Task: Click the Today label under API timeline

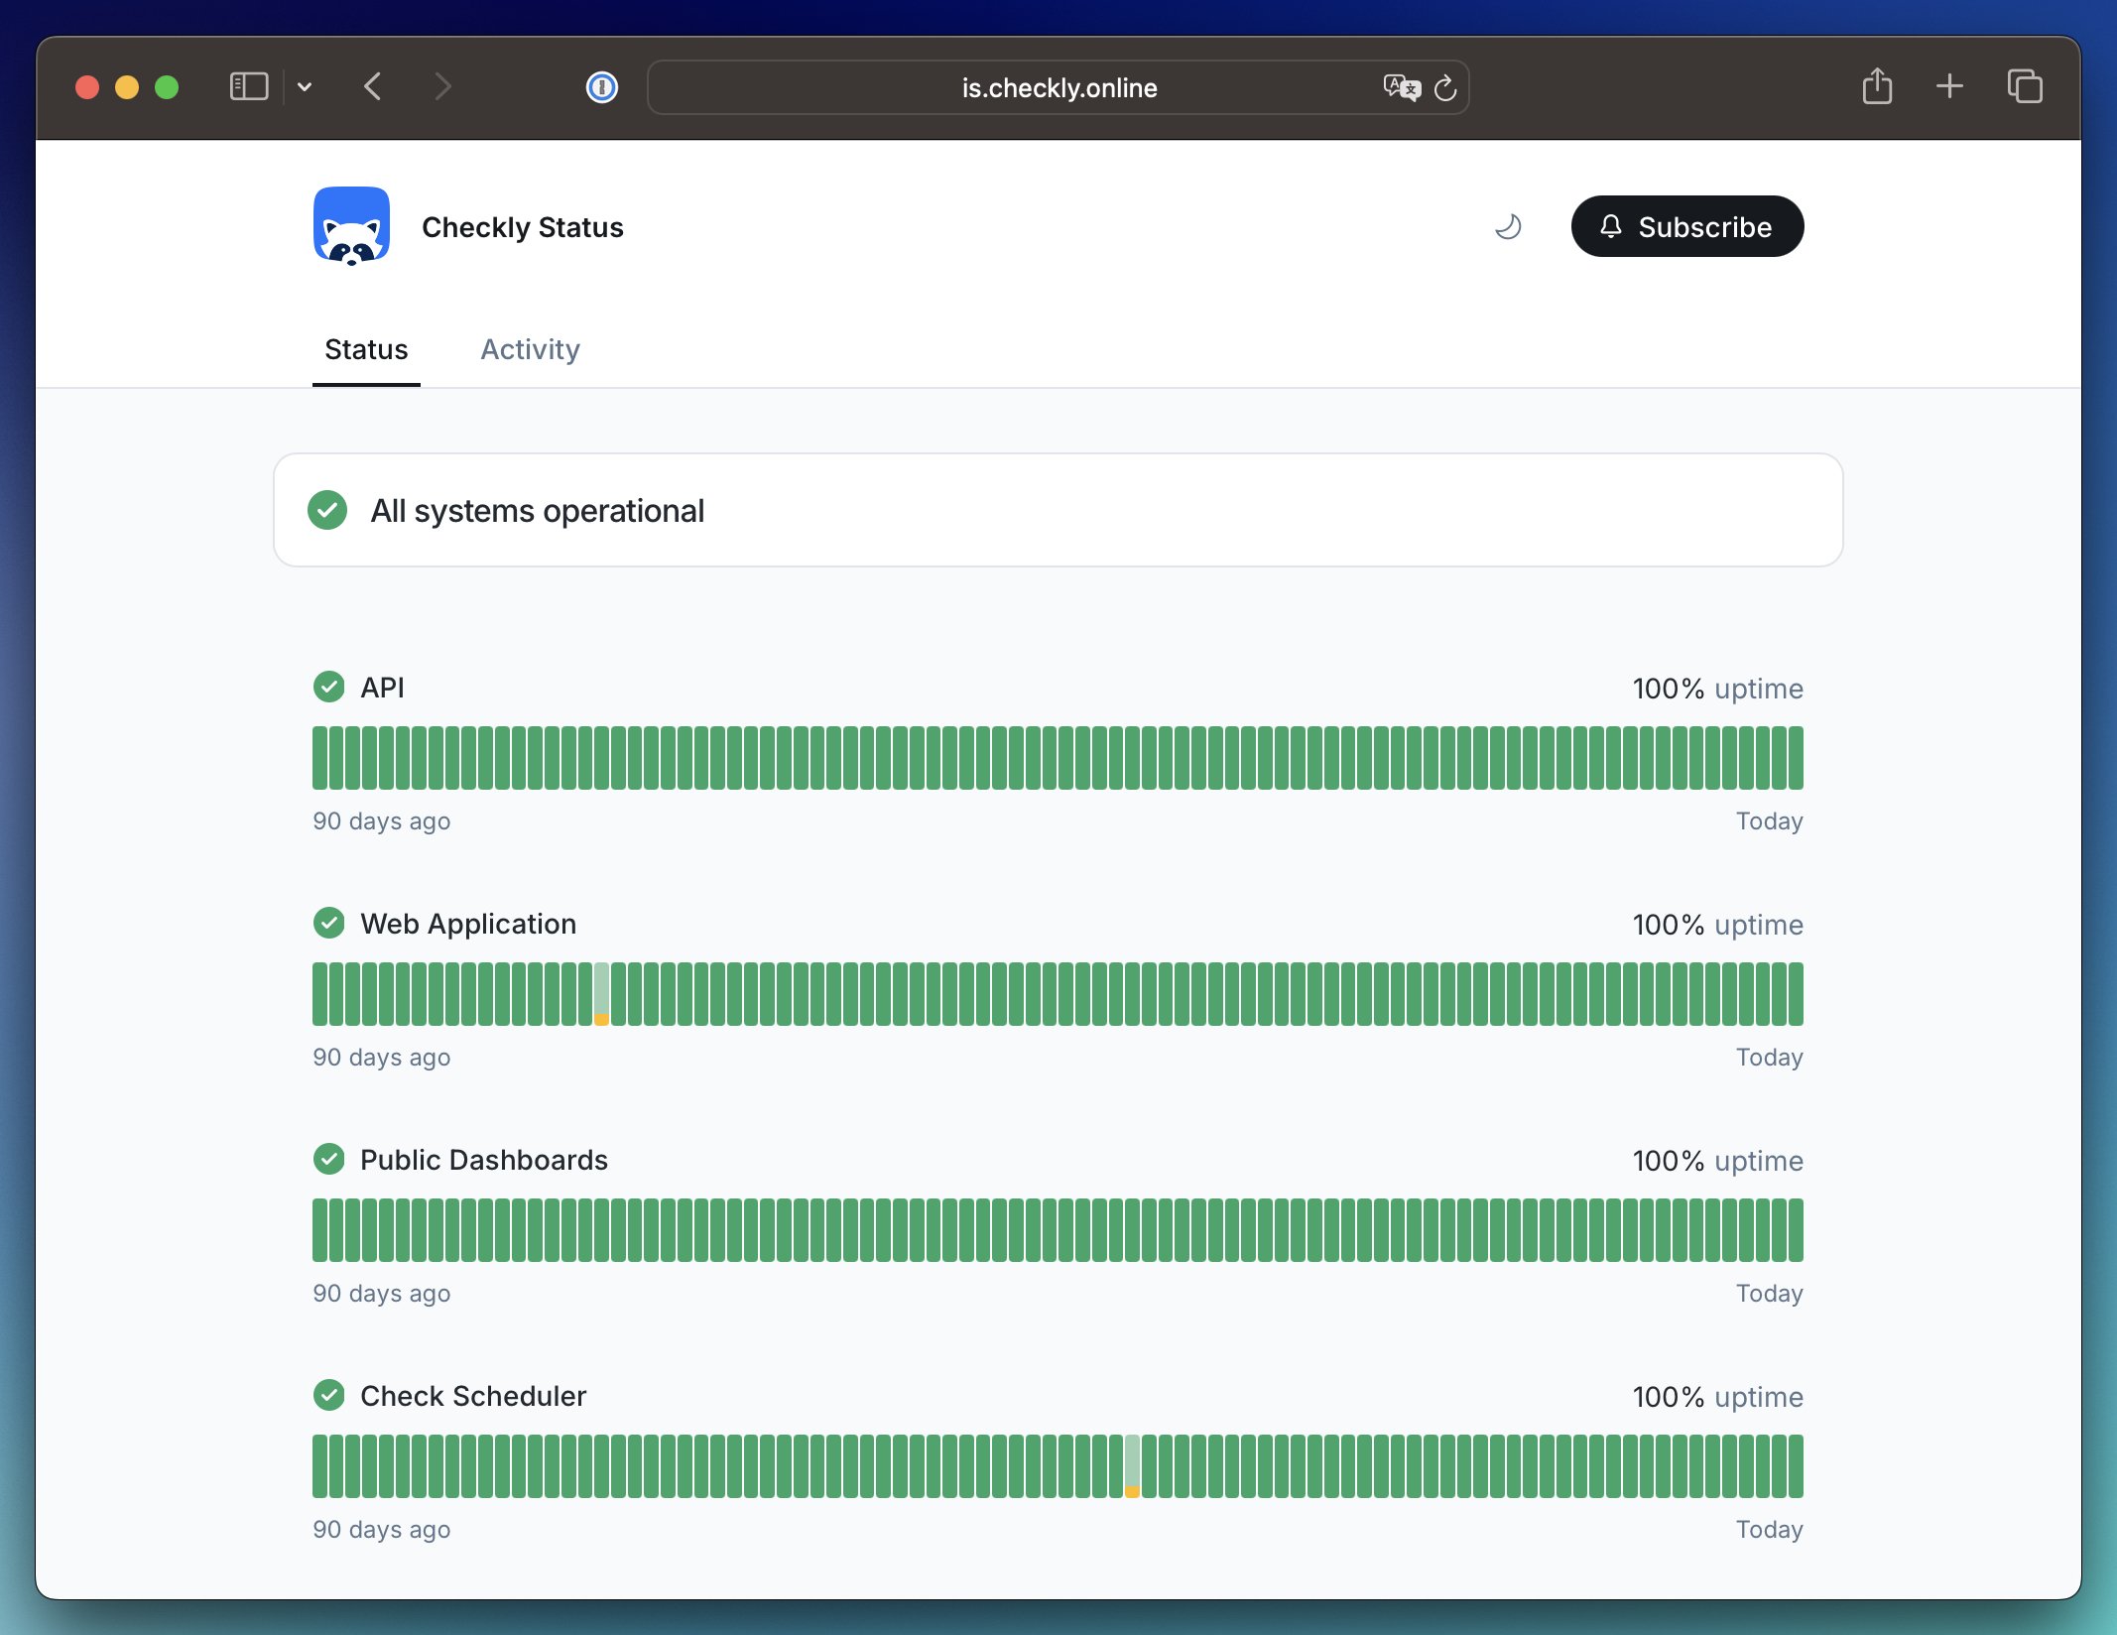Action: tap(1769, 821)
